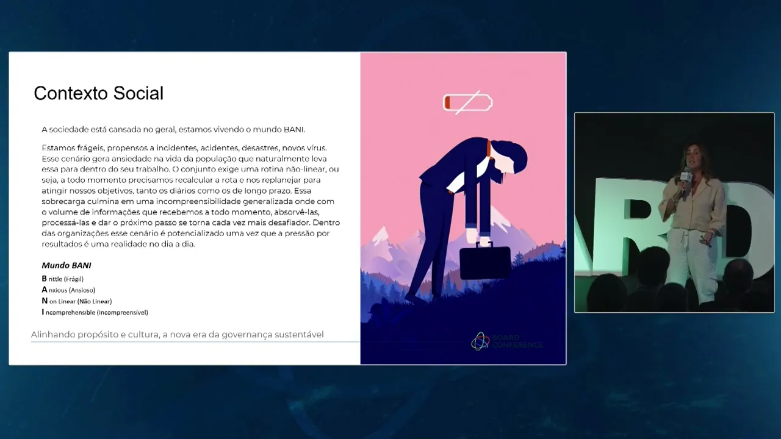Click the Board Conference logo on slide
781x439 pixels.
[506, 341]
